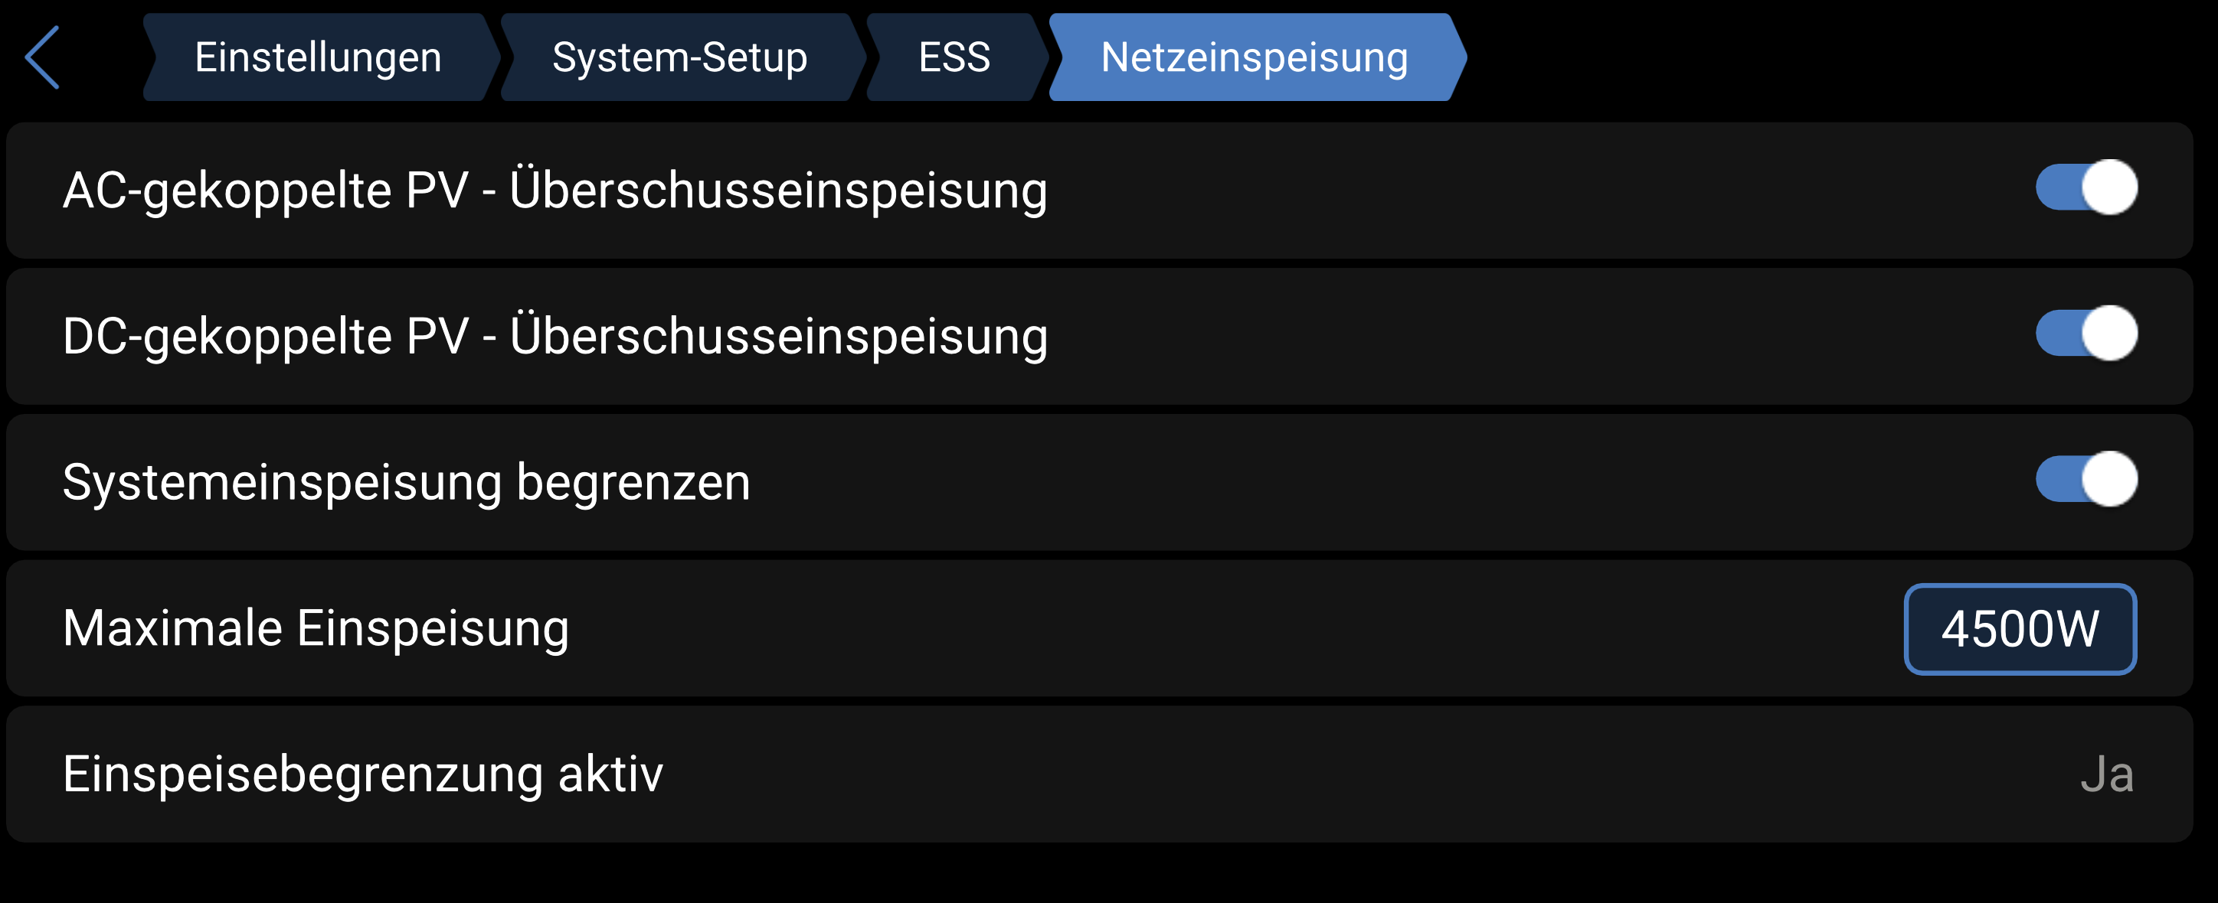
Task: Click the word 'begrenzen'
Action: 633,482
